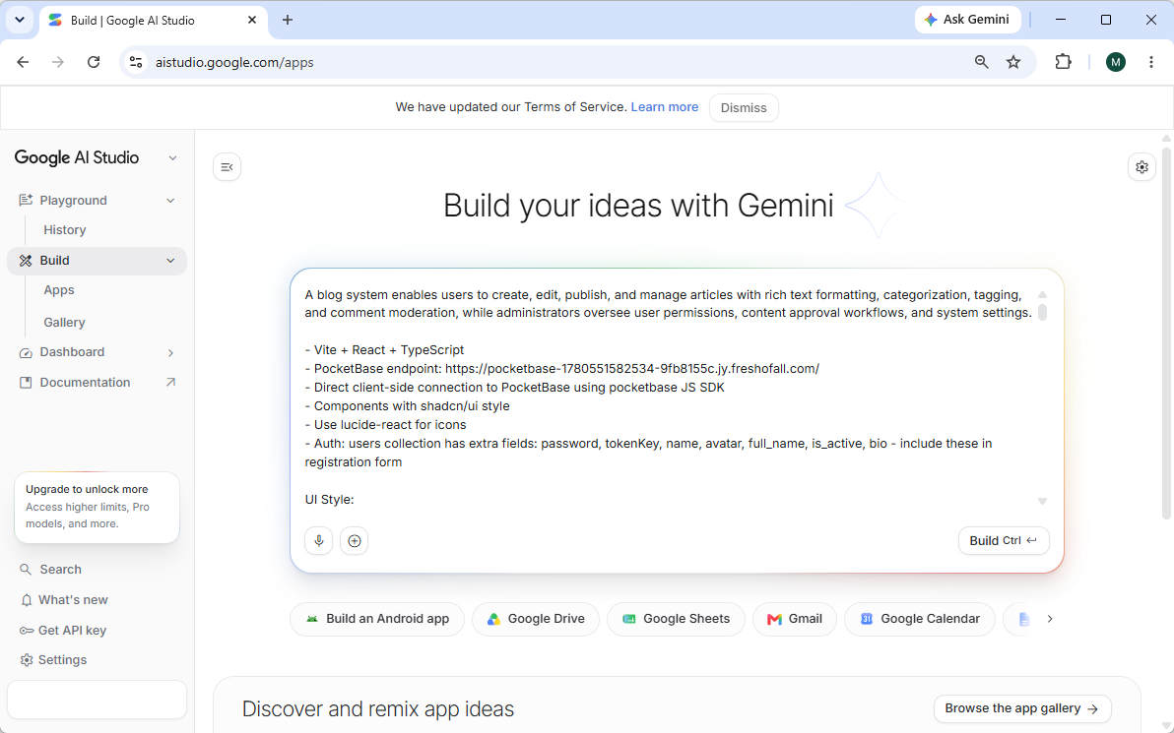Click the browser back arrow
1174x733 pixels.
tap(24, 62)
